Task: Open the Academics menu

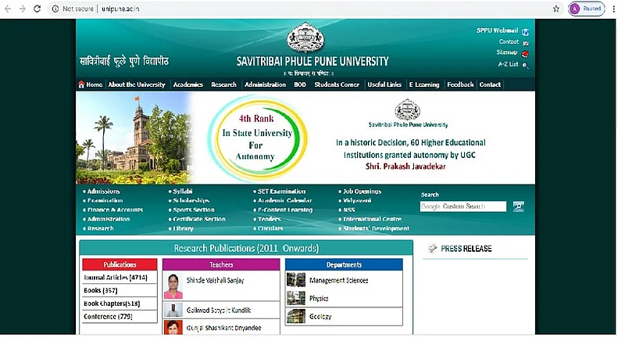Action: point(187,84)
